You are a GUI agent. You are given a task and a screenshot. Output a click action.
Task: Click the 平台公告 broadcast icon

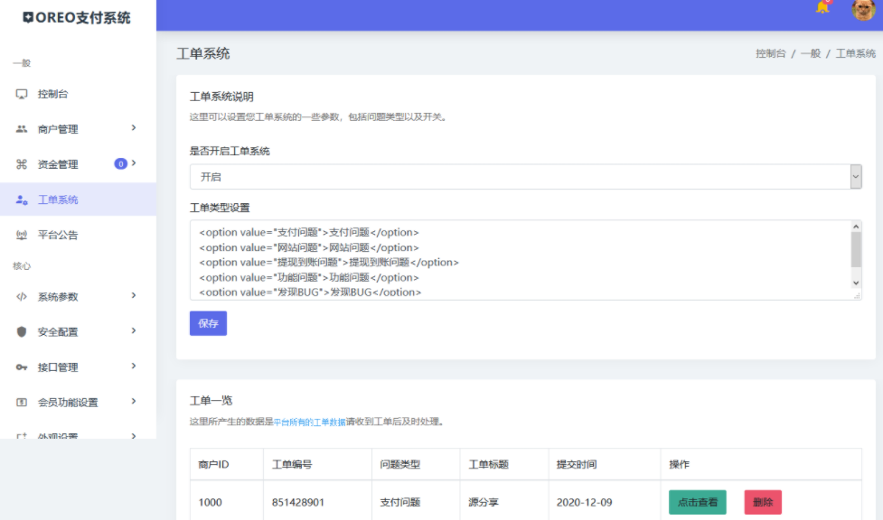22,235
